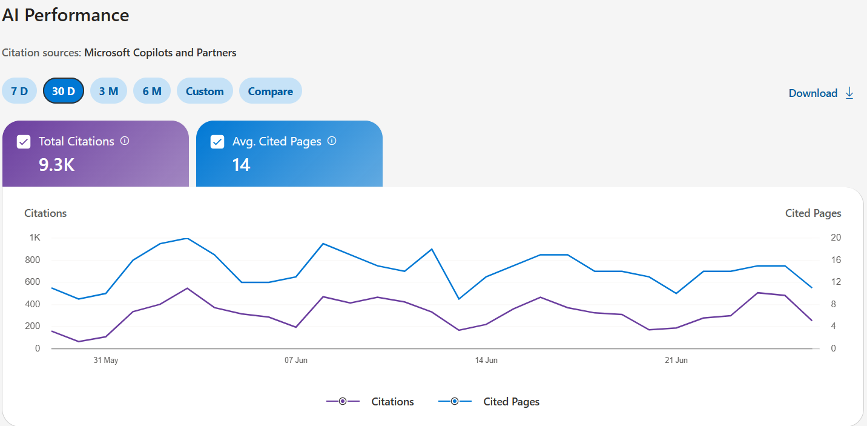Screen dimensions: 867x426
Task: Click the Citations legend marker icon
Action: 343,401
